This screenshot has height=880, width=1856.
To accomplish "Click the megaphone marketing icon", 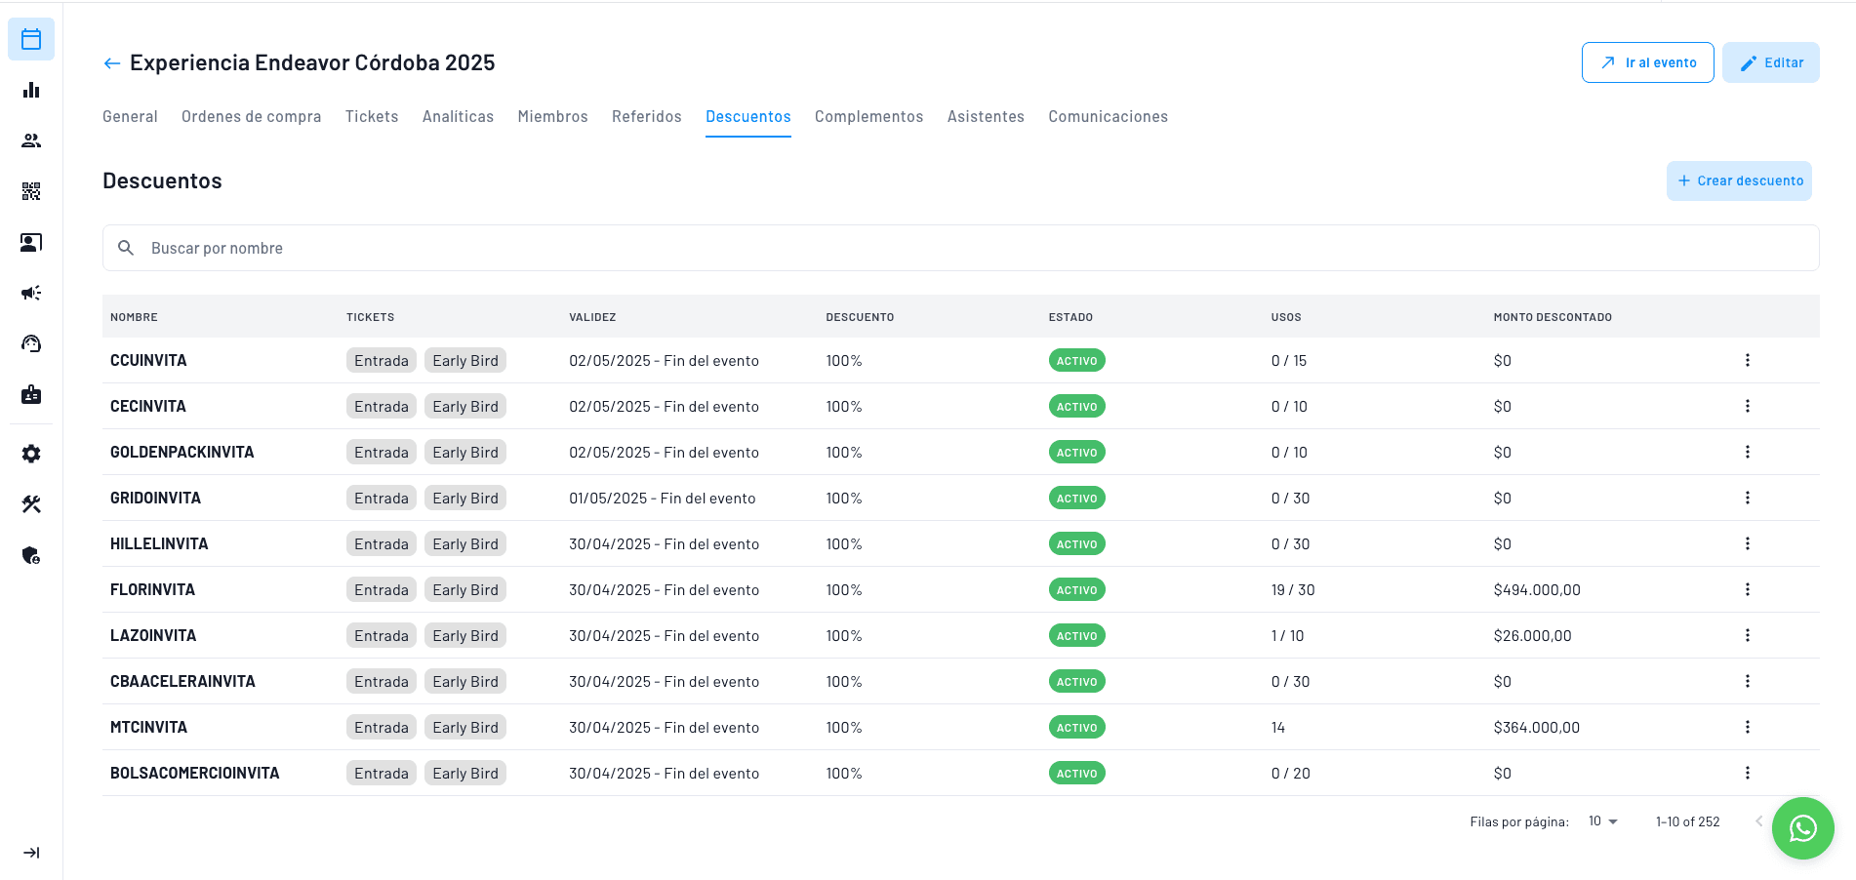I will point(30,293).
